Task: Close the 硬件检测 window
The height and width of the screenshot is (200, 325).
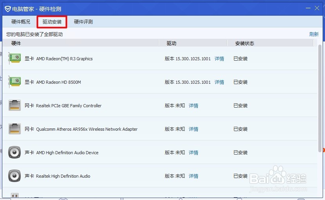Action: point(317,8)
